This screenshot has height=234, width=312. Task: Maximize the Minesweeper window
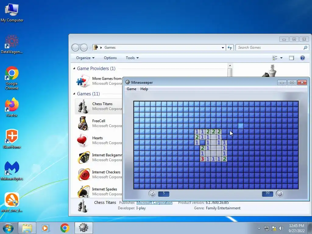click(292, 82)
